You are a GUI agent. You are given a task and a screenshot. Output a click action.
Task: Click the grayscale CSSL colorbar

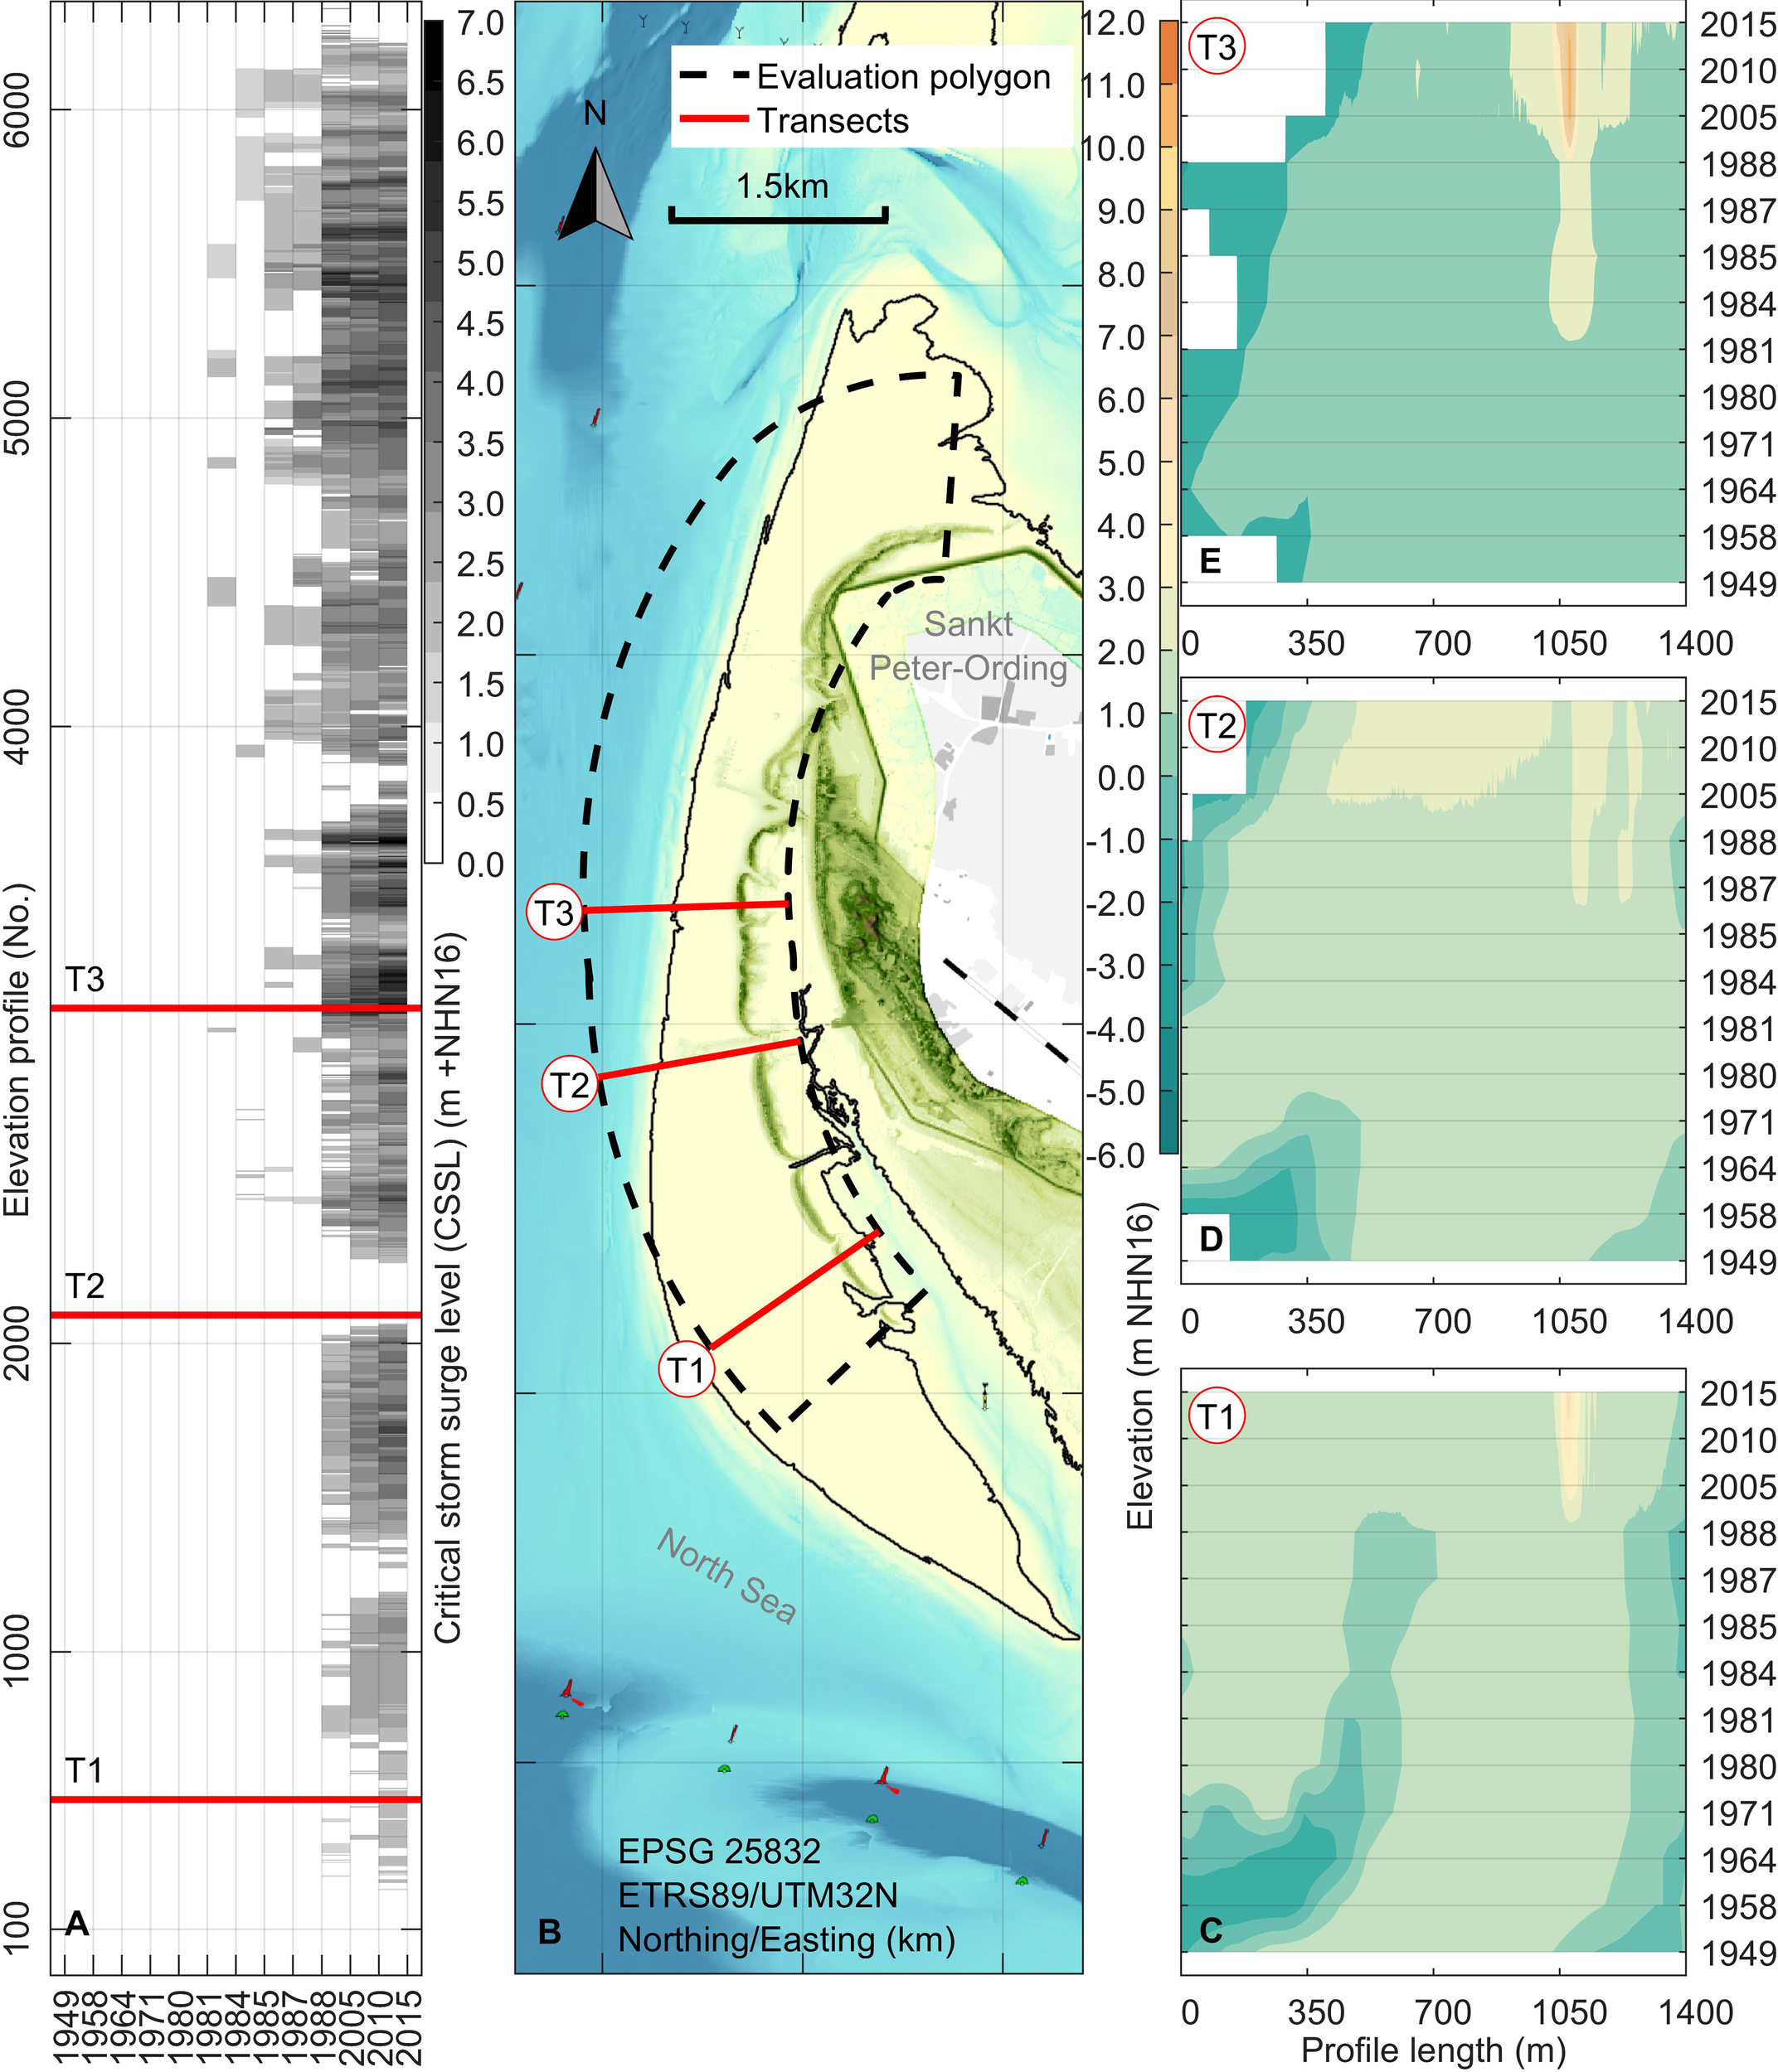(x=433, y=440)
